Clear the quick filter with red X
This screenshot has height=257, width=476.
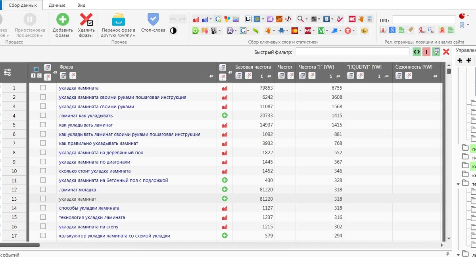coord(446,52)
